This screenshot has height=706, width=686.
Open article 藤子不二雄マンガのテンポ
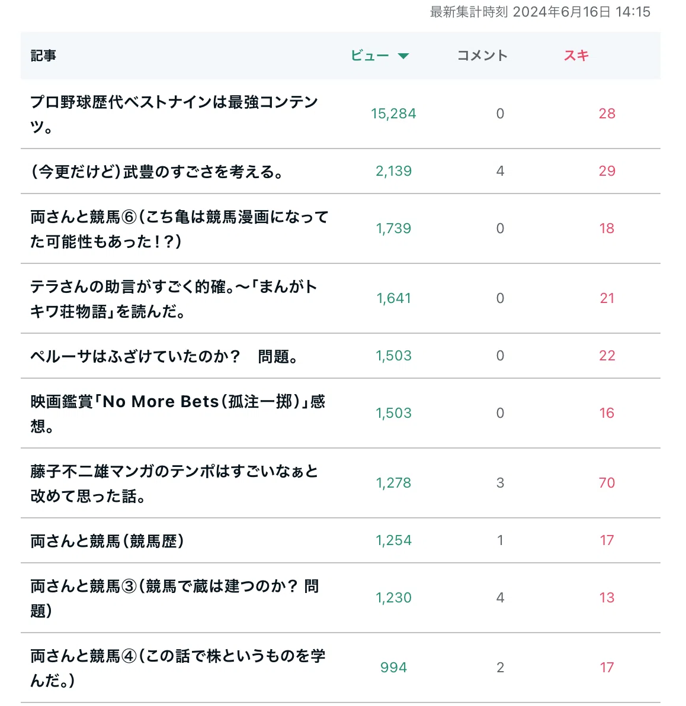[x=174, y=483]
